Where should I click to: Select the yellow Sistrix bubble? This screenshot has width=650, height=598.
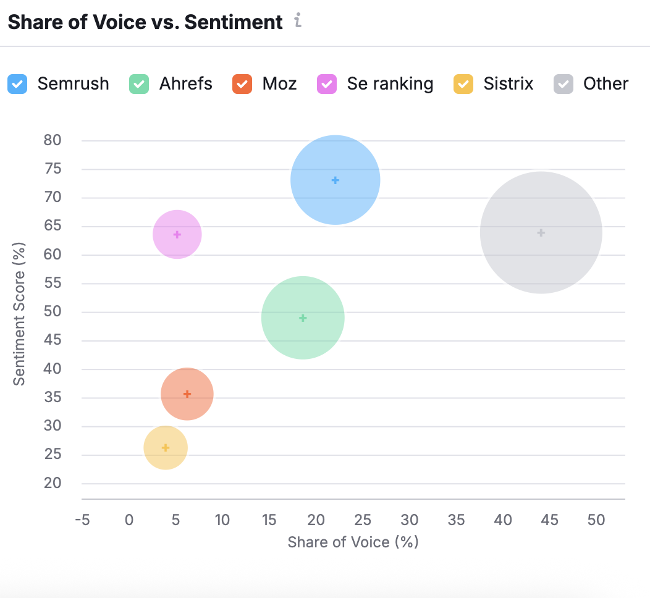pos(166,447)
